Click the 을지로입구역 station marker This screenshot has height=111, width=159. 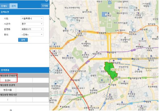129,78
